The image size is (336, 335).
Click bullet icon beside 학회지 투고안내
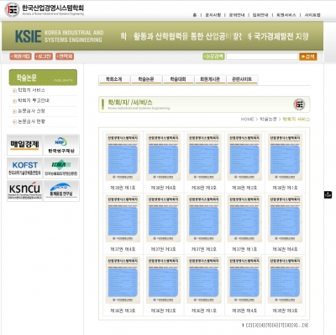14,101
